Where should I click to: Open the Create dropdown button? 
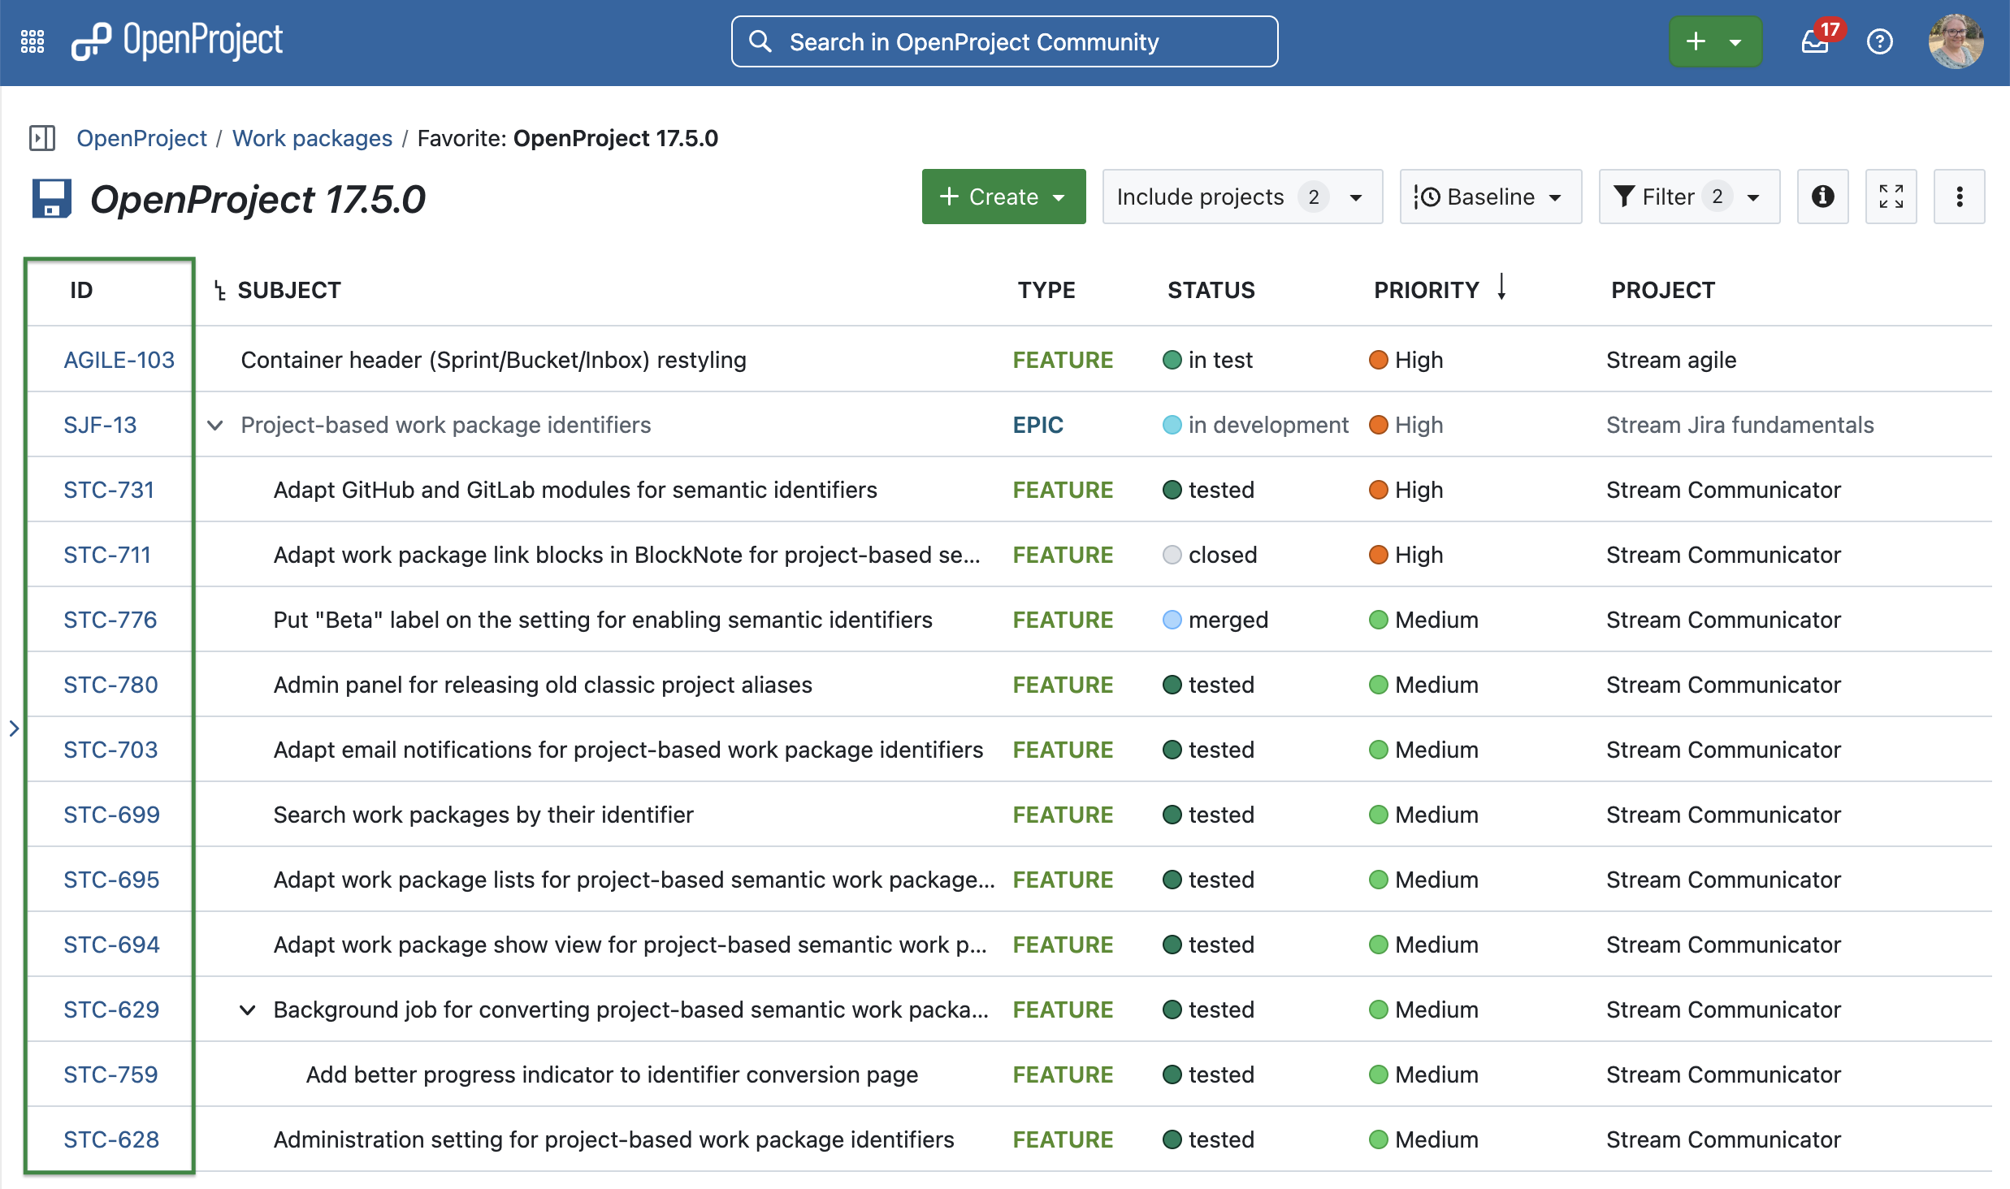click(x=1003, y=197)
